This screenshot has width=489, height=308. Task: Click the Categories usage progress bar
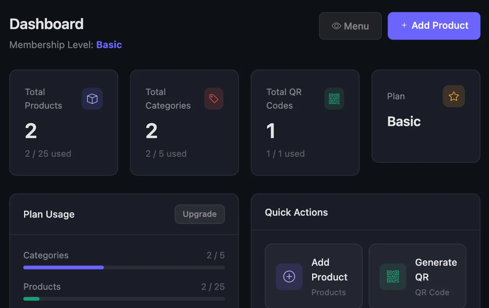tap(124, 267)
